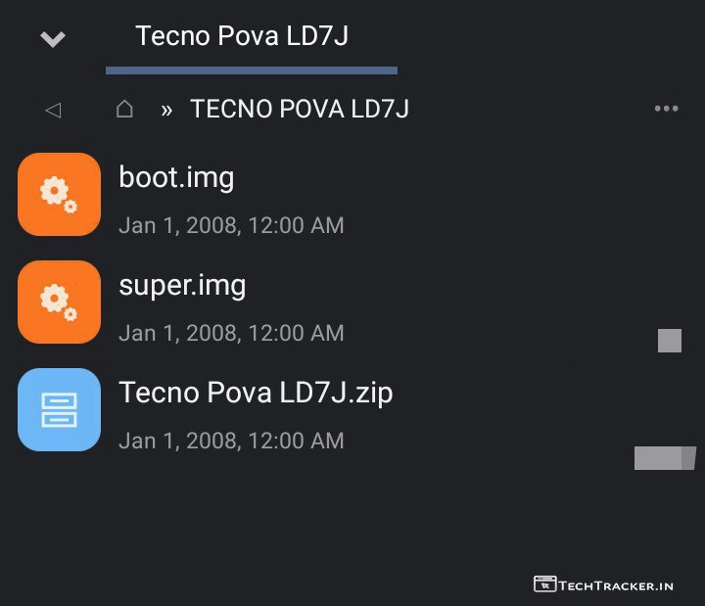Open the boot.img file name
Image resolution: width=705 pixels, height=606 pixels.
pyautogui.click(x=176, y=177)
